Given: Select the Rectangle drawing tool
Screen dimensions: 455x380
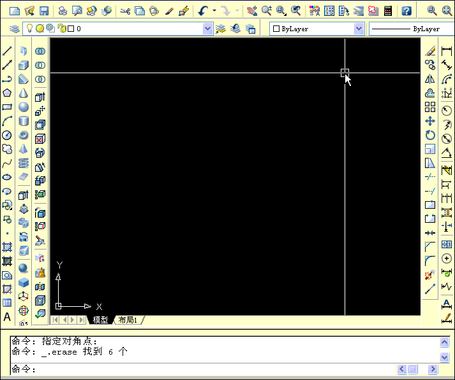Looking at the screenshot, I should pos(7,107).
